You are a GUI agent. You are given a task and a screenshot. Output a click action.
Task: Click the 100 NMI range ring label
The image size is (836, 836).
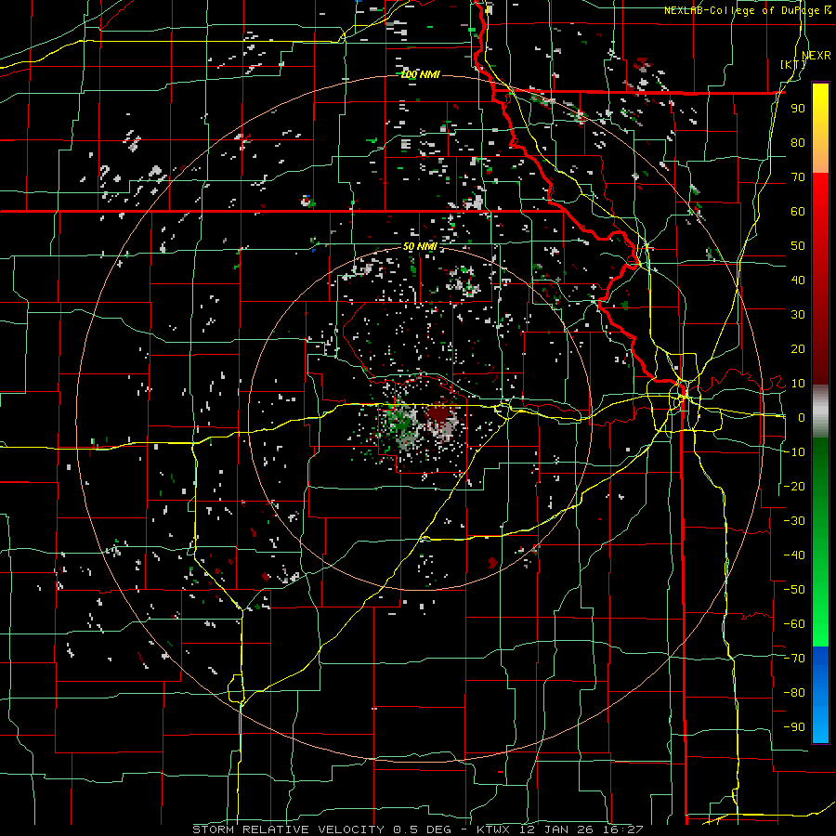pyautogui.click(x=420, y=74)
